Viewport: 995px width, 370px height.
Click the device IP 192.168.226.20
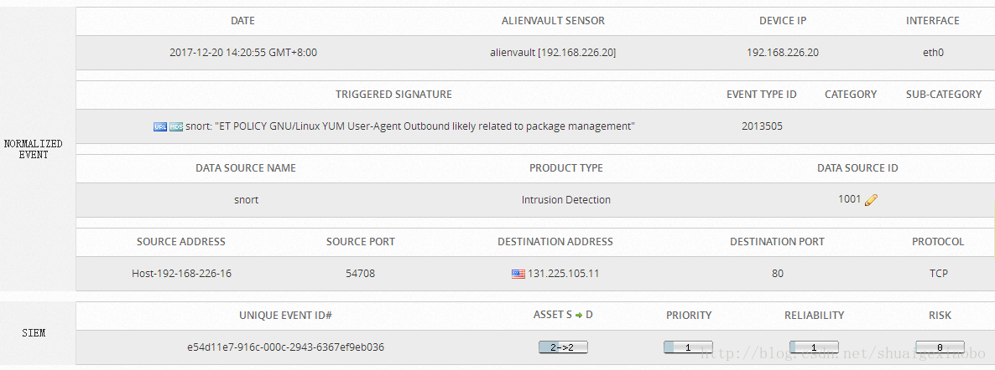783,53
